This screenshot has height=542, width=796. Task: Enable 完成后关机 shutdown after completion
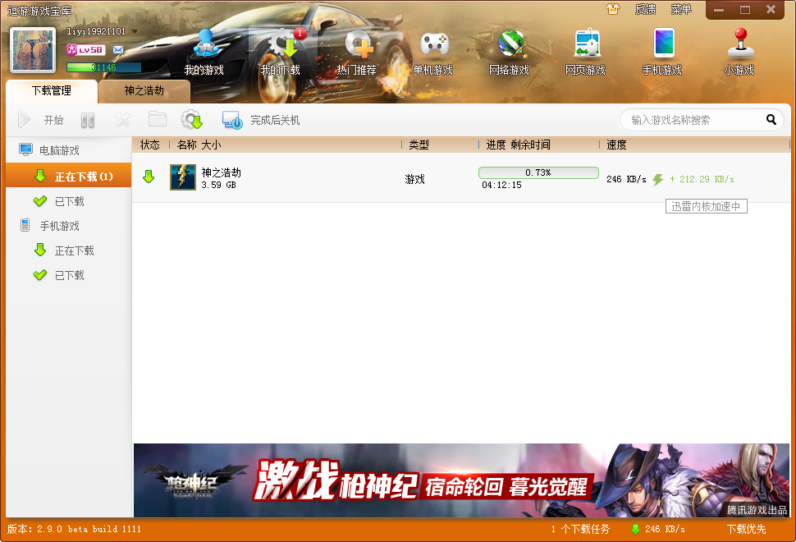coord(261,120)
